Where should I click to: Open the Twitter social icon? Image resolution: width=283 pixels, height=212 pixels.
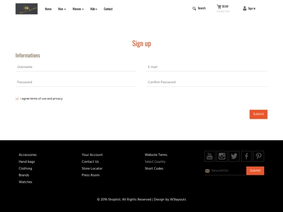[x=234, y=156]
